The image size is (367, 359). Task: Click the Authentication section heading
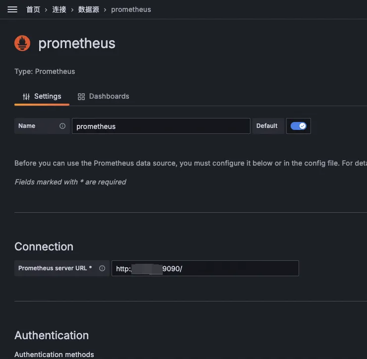[52, 335]
